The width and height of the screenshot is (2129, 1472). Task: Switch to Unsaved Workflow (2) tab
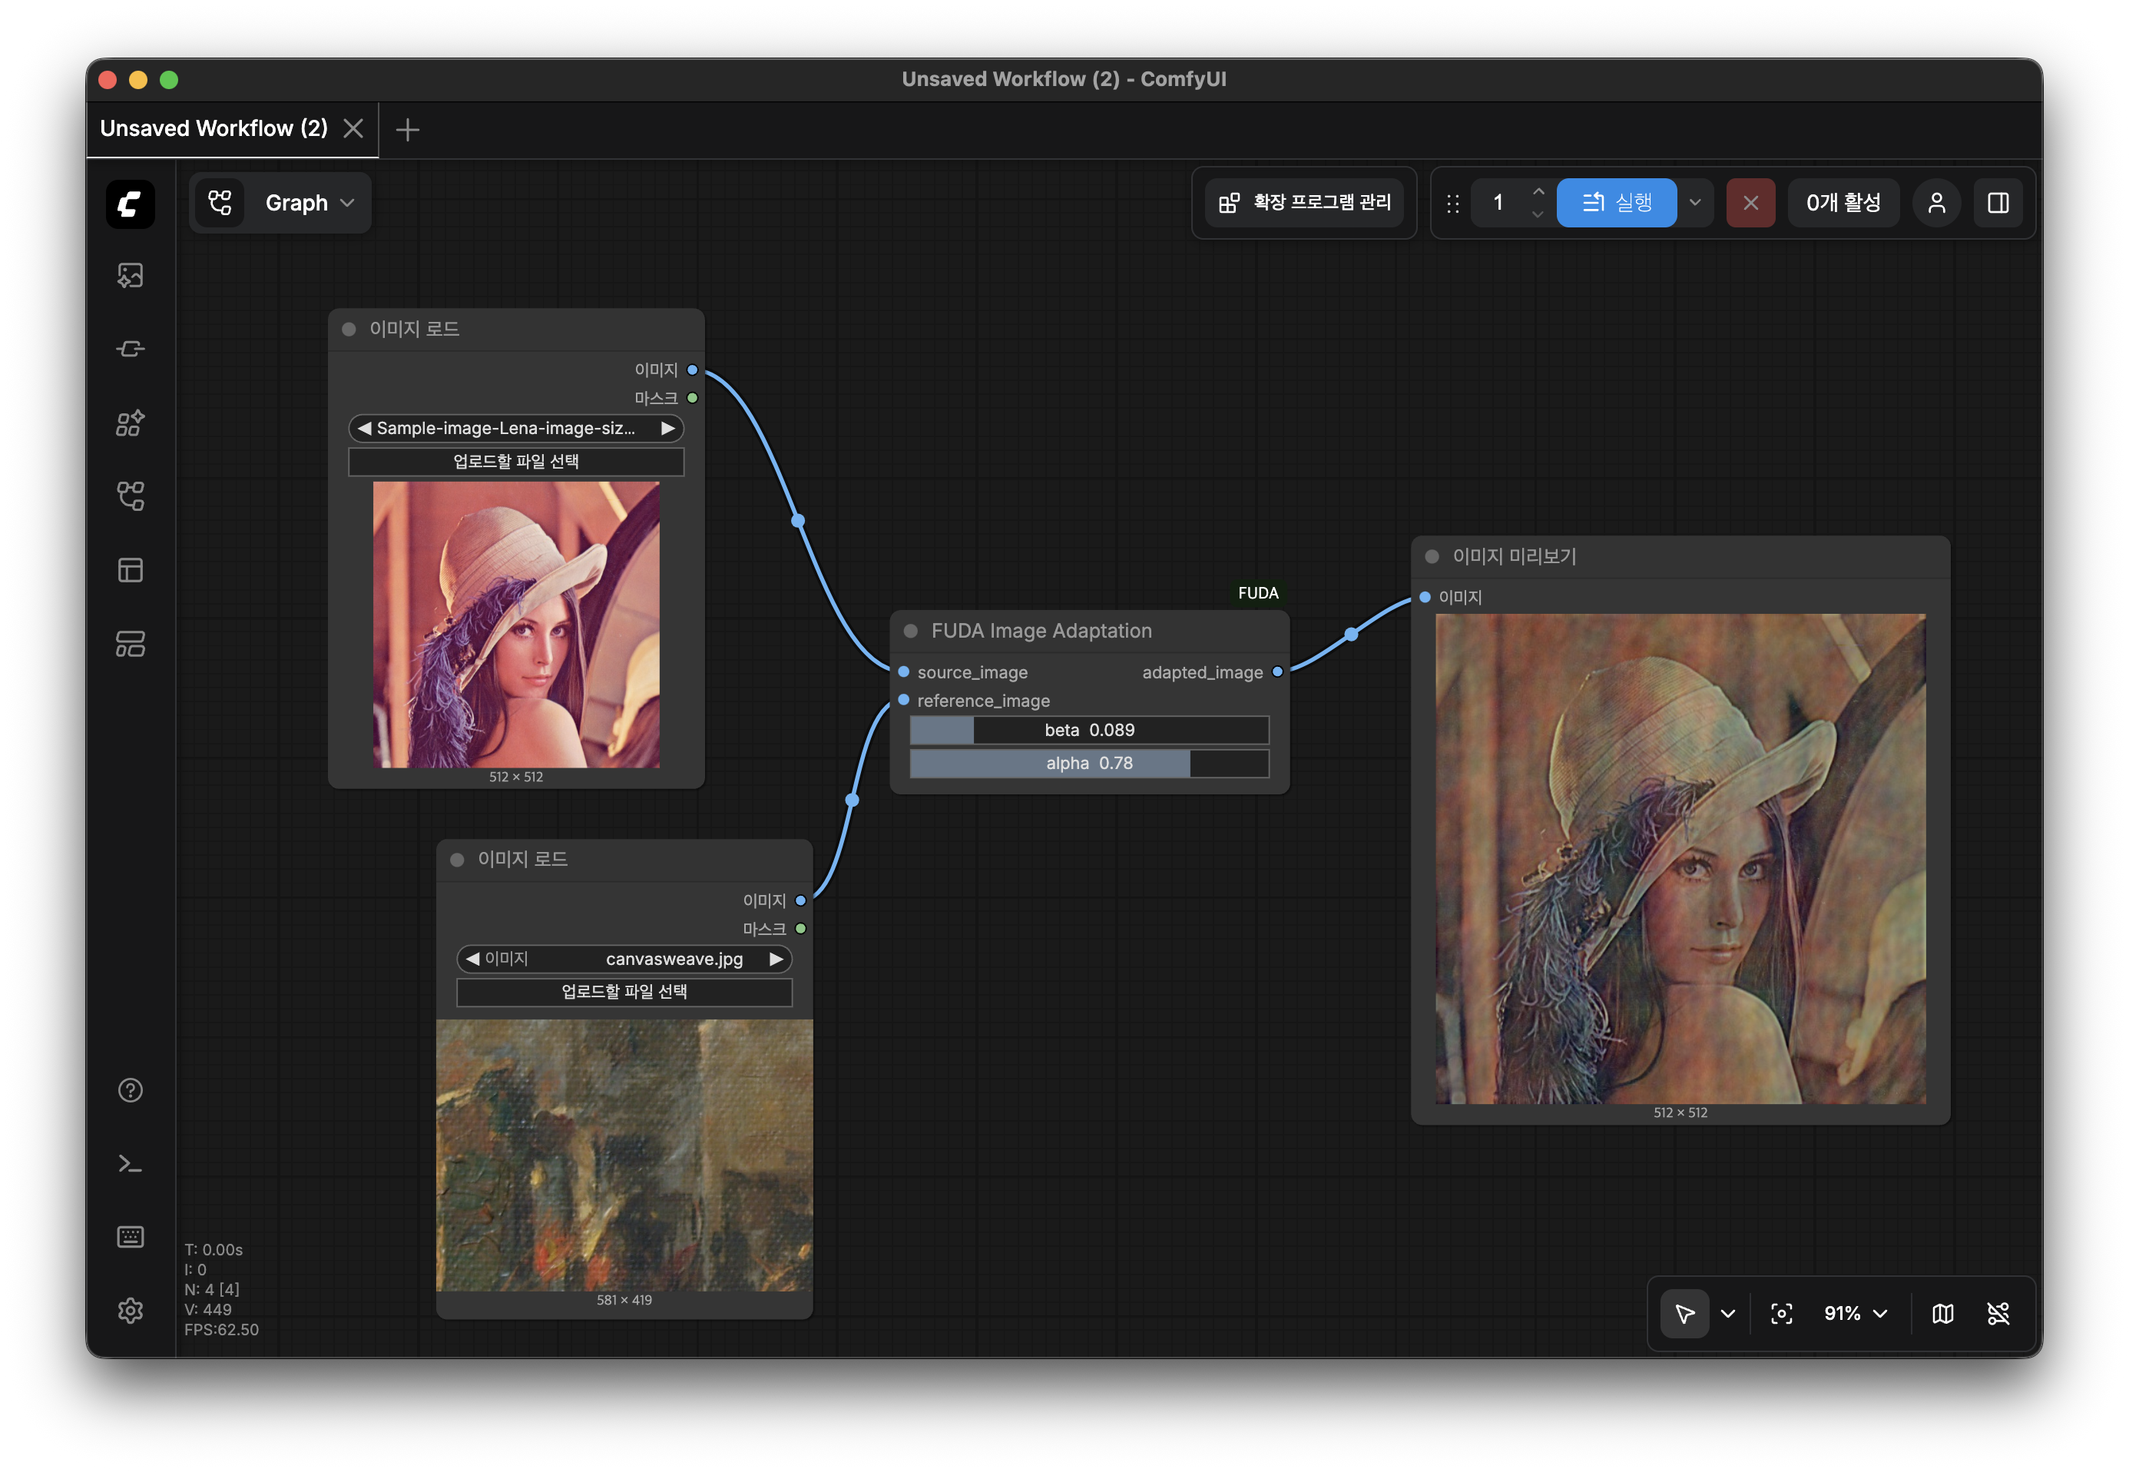[214, 128]
